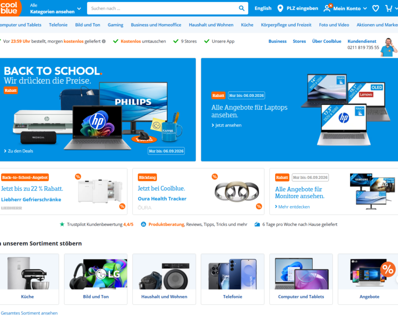Open the Business link
This screenshot has height=322, width=398.
[277, 41]
